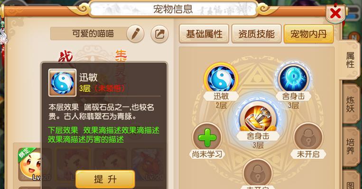
Task: Select the center 舍身击 hammer icon
Action: click(x=258, y=118)
